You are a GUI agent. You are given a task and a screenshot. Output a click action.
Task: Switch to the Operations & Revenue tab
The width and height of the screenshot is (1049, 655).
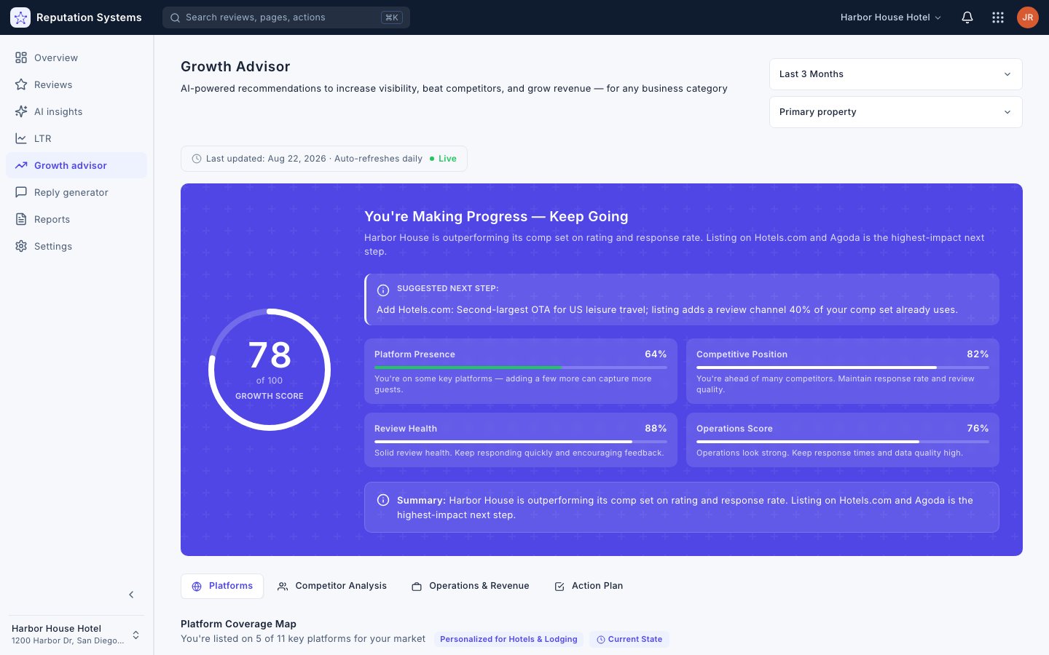471,586
